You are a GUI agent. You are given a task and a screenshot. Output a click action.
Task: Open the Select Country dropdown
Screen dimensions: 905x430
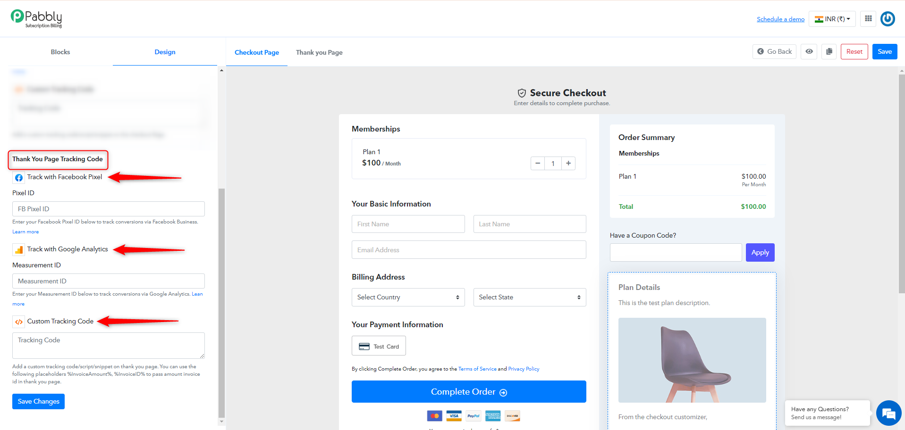tap(408, 297)
